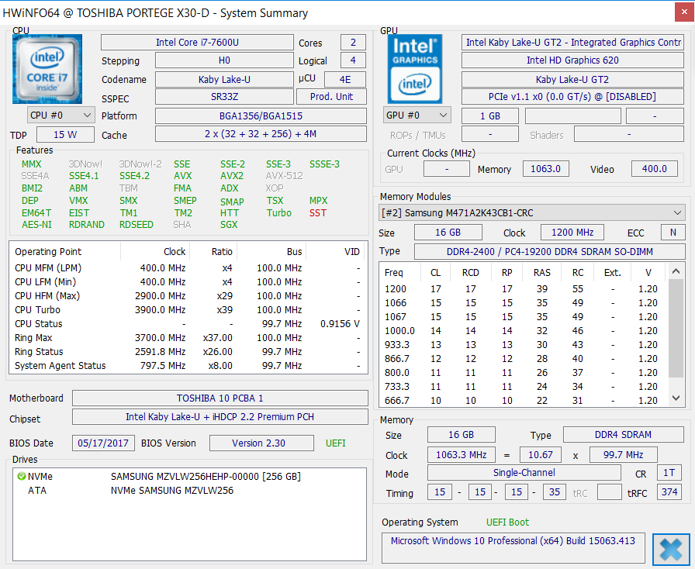Click the Memory clock 1063.0 field

pos(545,169)
